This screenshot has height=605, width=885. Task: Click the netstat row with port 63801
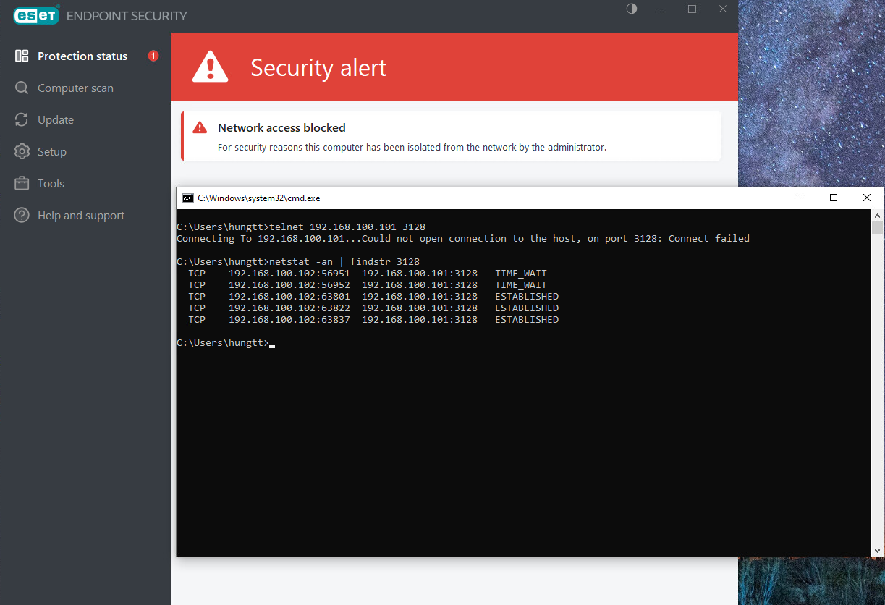(373, 296)
